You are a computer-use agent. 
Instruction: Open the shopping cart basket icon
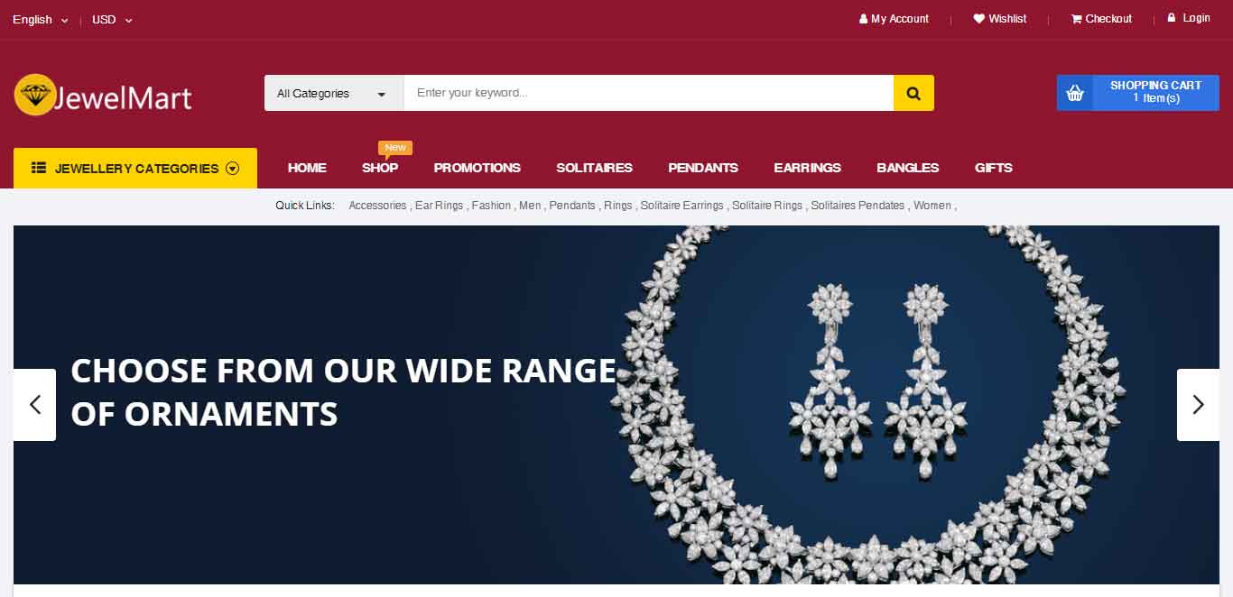[x=1075, y=93]
